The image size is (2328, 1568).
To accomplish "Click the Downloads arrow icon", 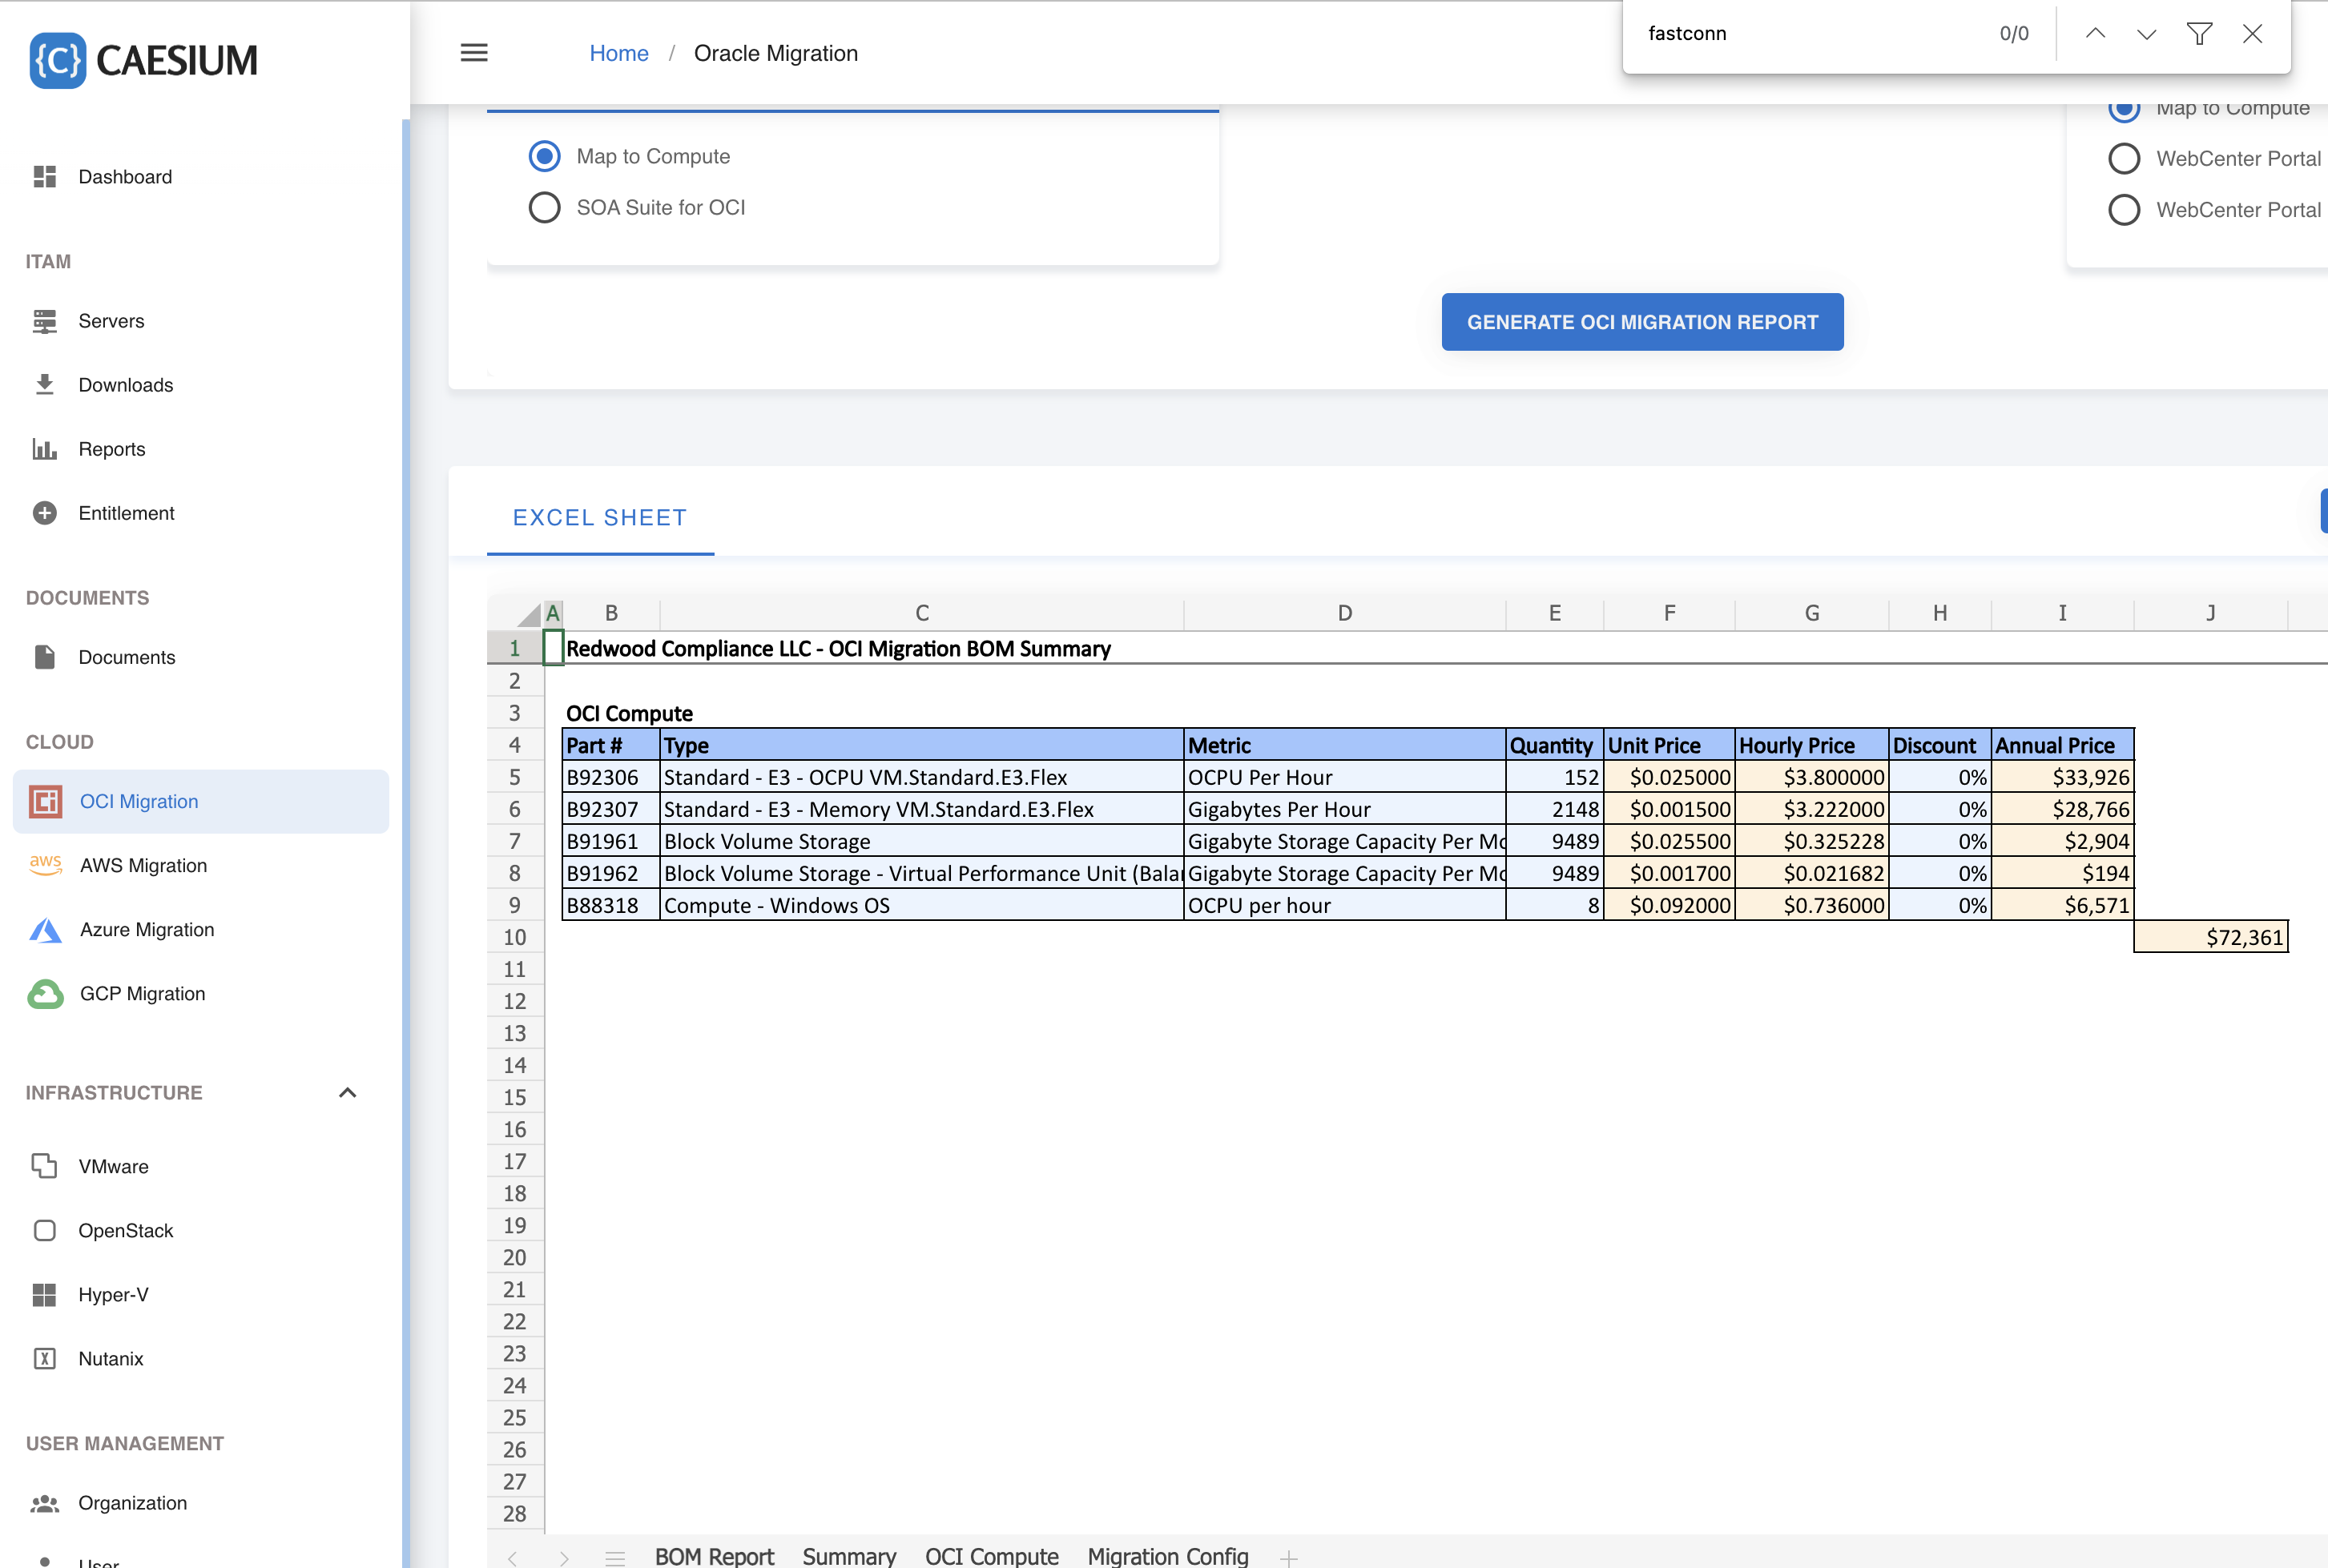I will 45,385.
